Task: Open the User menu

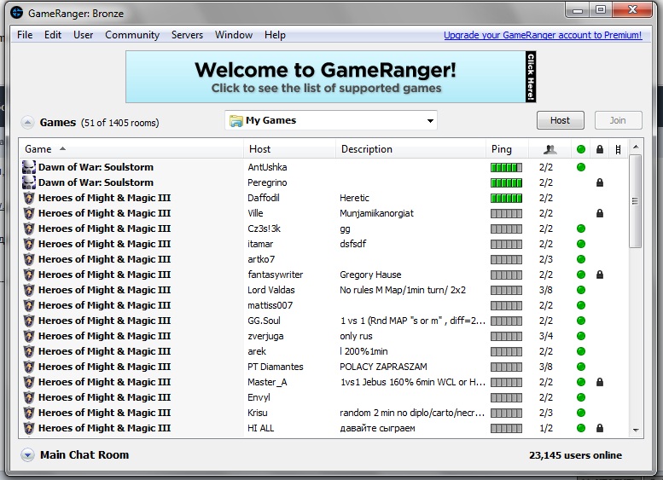Action: [x=84, y=35]
